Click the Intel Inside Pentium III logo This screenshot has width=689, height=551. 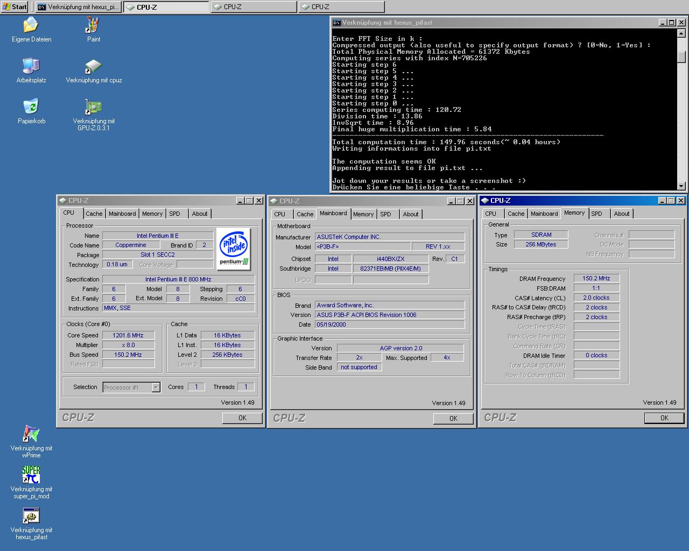point(234,249)
